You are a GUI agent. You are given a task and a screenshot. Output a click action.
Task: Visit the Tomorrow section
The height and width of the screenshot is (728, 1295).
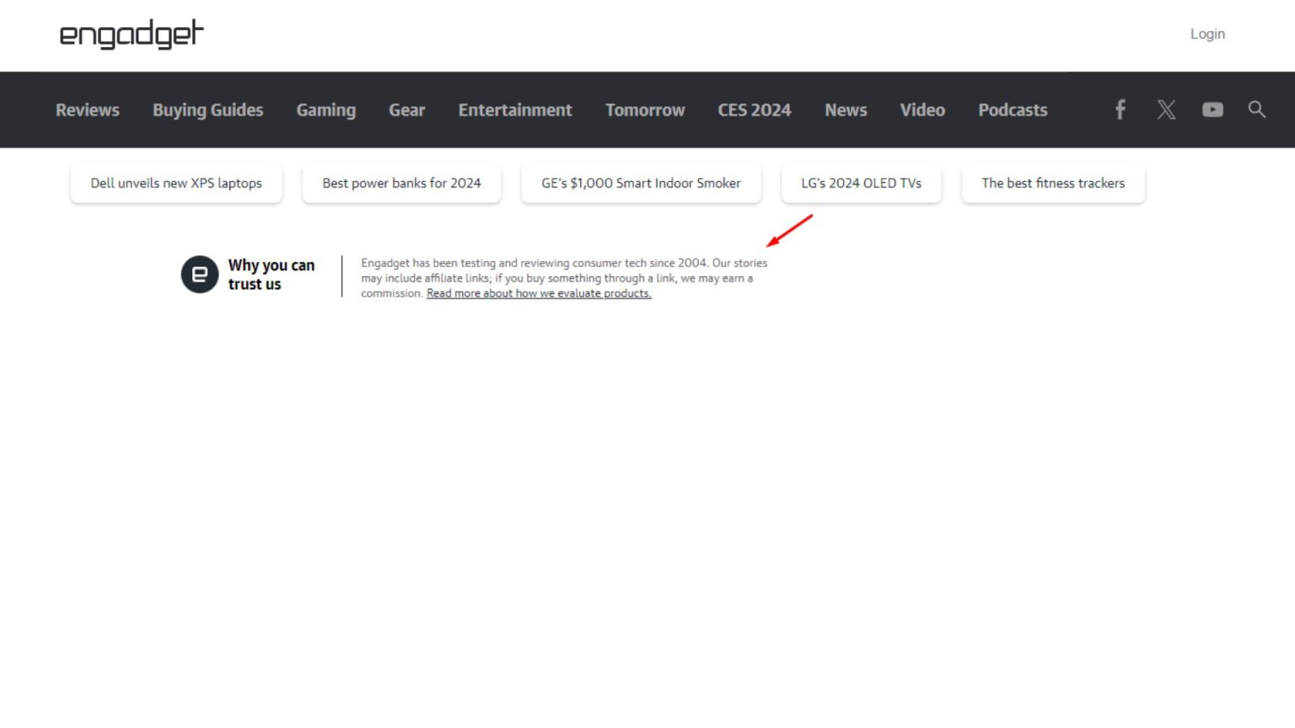click(645, 110)
